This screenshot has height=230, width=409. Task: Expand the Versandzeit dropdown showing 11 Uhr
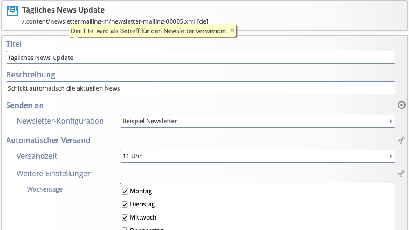(257, 156)
